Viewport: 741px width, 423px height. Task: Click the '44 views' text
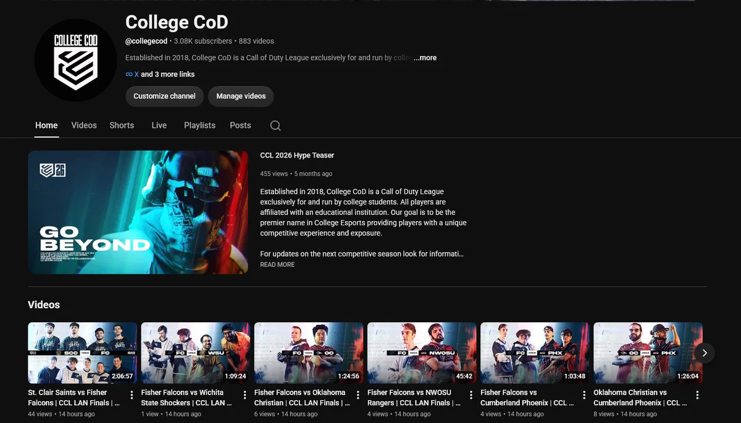tap(40, 414)
